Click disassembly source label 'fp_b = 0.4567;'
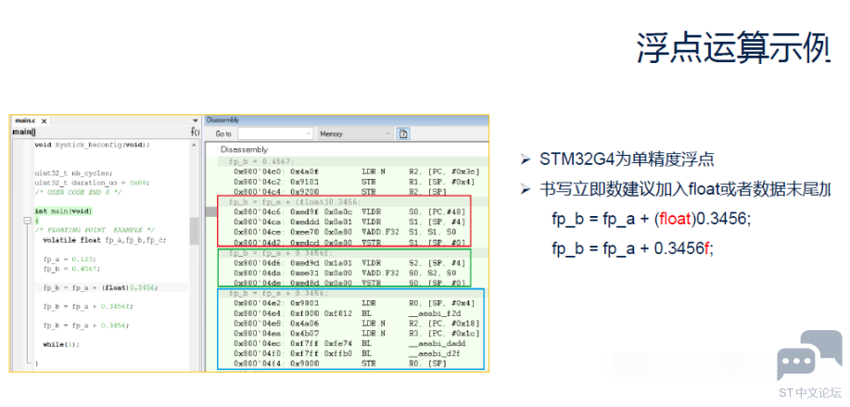The height and width of the screenshot is (407, 850). point(260,161)
